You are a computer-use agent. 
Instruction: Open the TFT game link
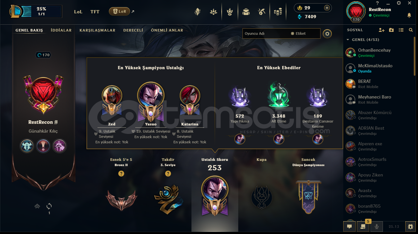(95, 12)
